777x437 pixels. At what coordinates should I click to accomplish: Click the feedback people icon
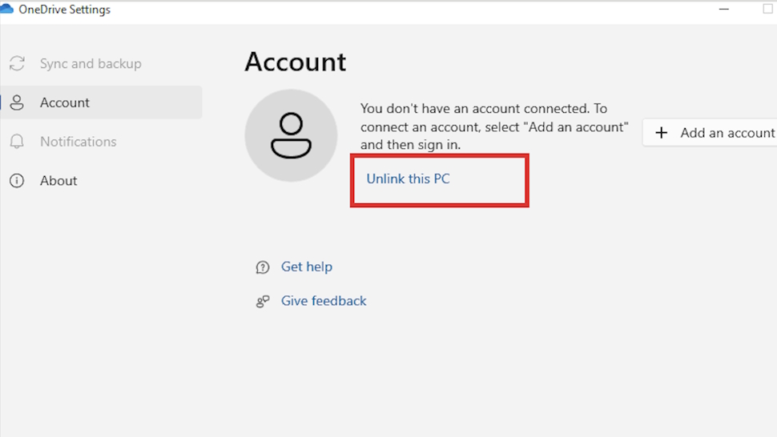pyautogui.click(x=263, y=302)
